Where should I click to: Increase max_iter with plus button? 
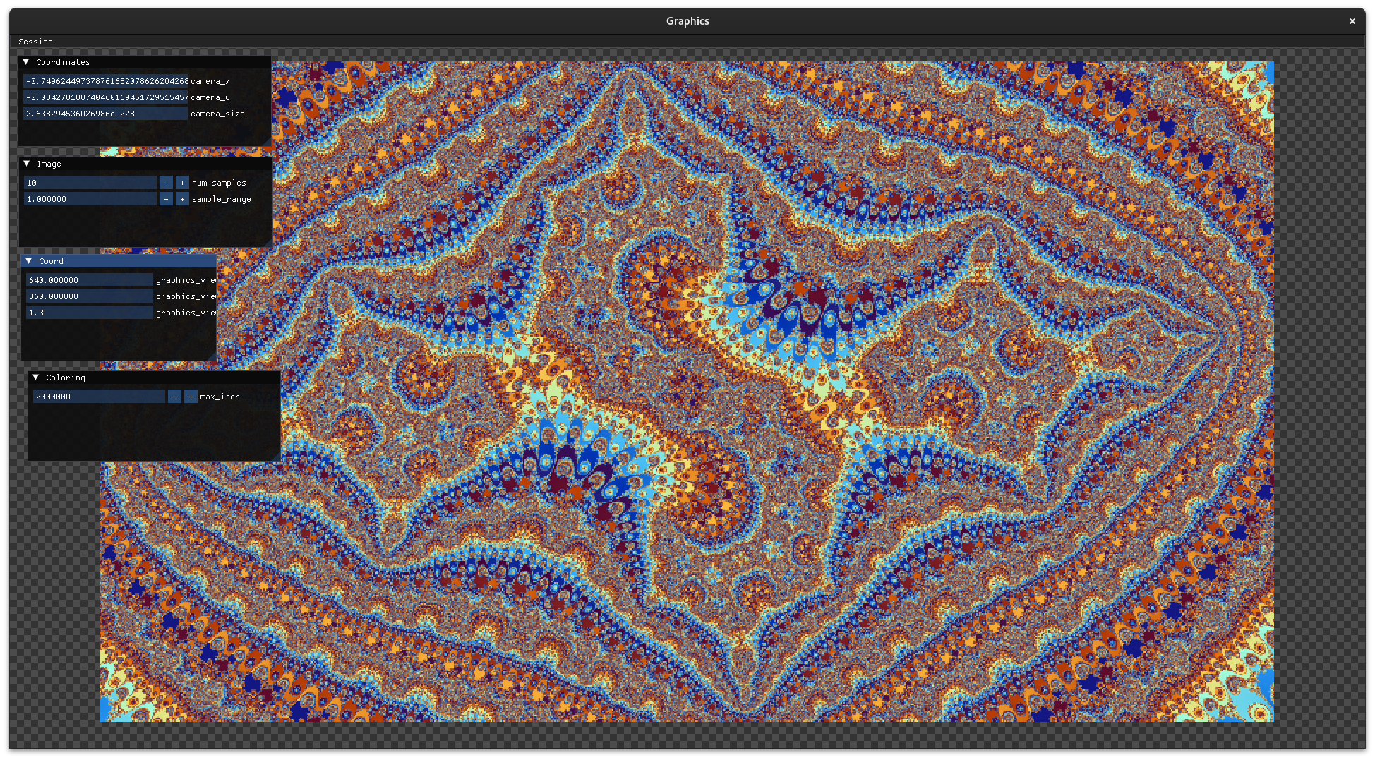191,397
